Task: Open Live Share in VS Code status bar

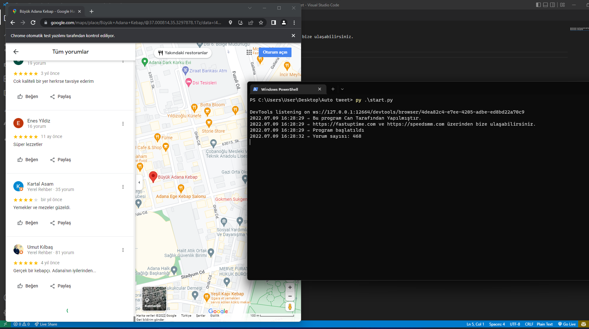Action: (46, 324)
